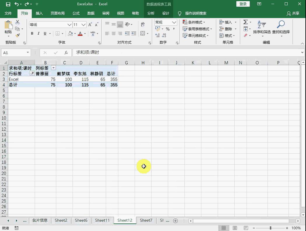
Task: Open the 列标签 pivot filter dropdown
Action: click(x=53, y=67)
